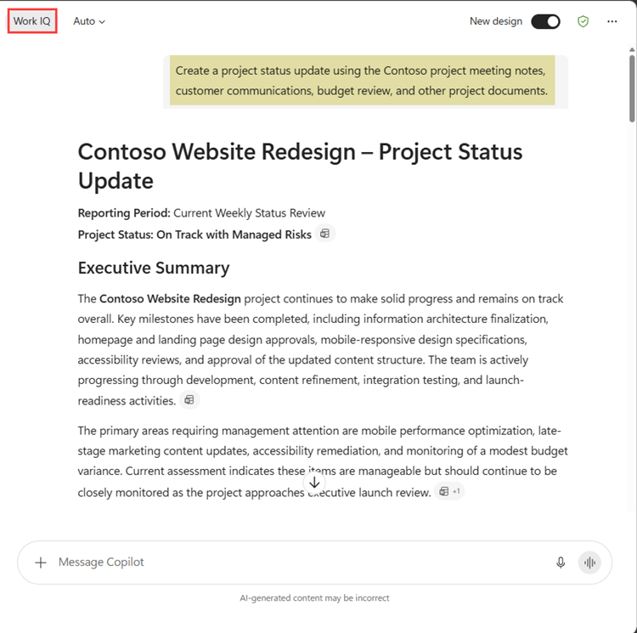
Task: Click the text Reporting Period:
Action: coord(124,213)
